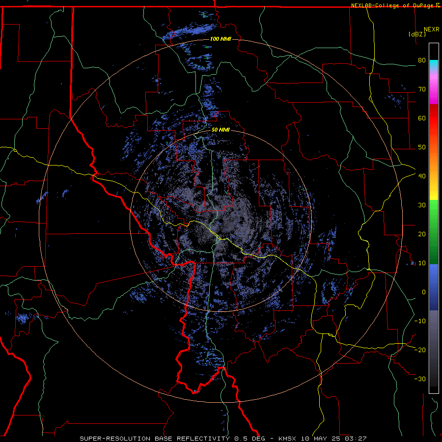Click the 50 value on the dBZ scale

point(422,147)
